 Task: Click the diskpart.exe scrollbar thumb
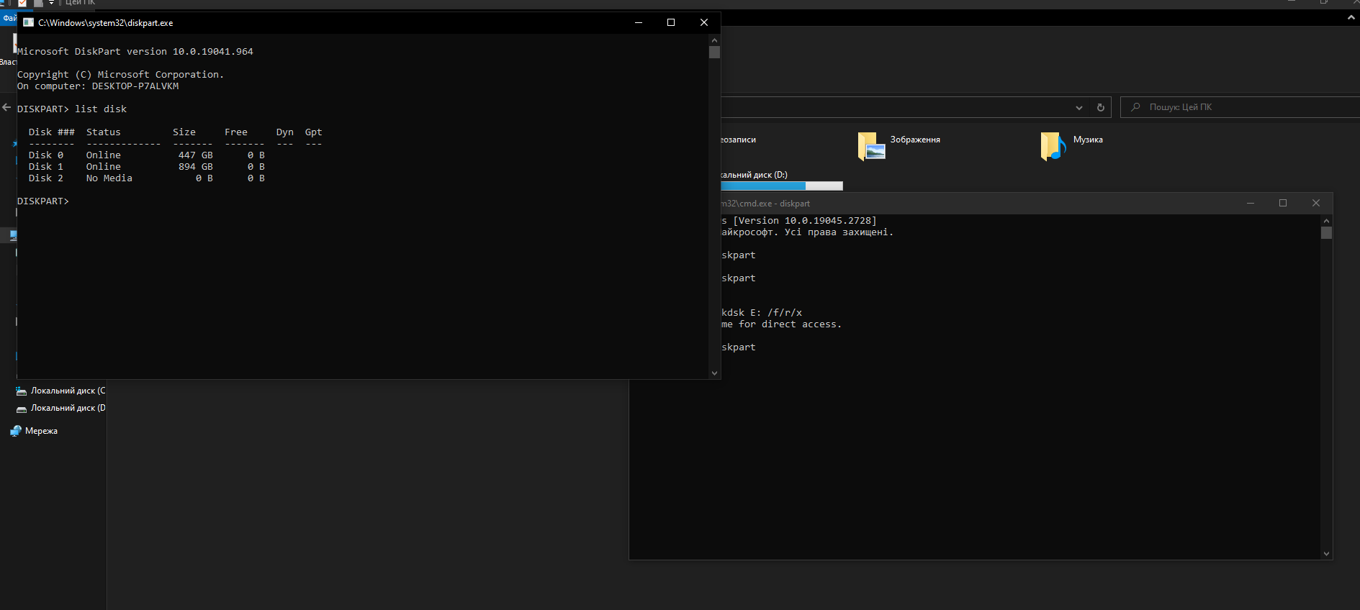(714, 52)
